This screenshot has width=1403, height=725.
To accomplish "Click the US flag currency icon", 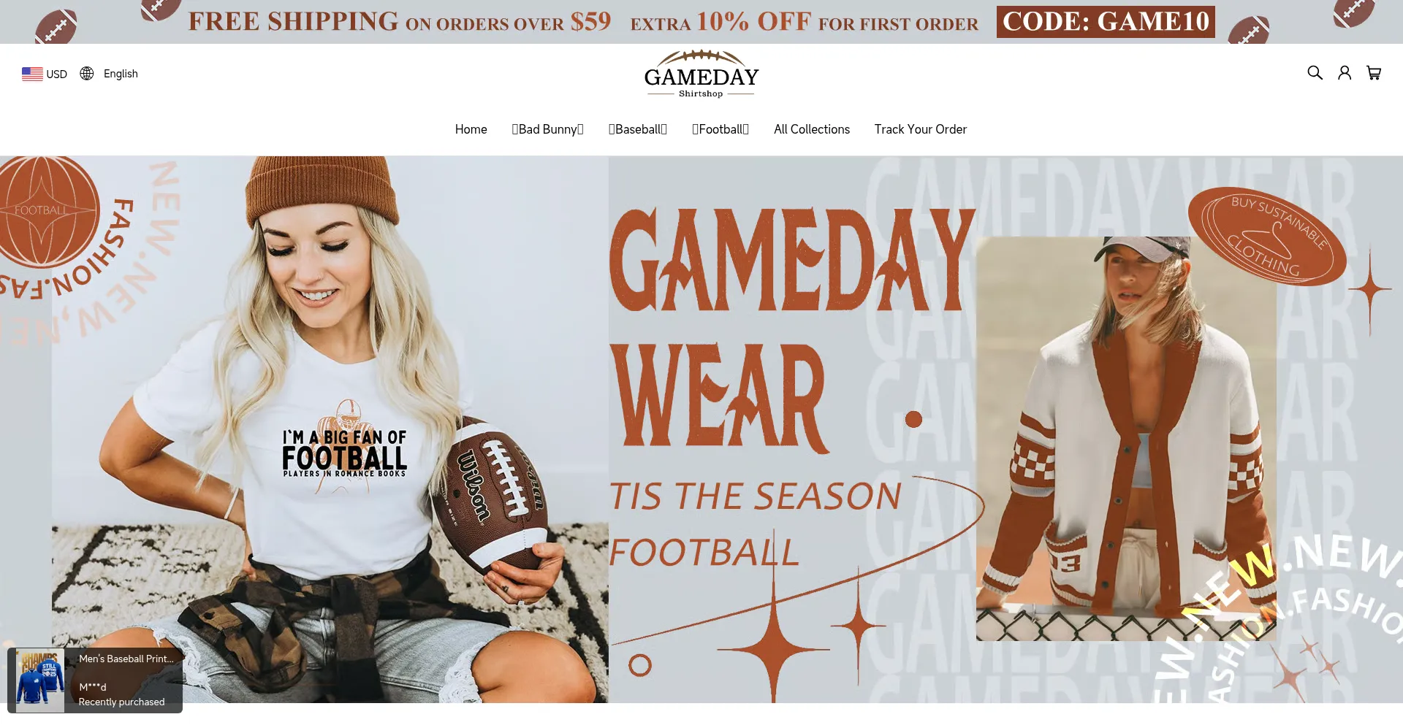I will click(32, 74).
